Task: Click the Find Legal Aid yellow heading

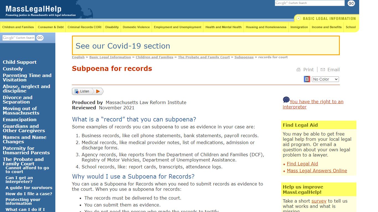Action: point(300,125)
